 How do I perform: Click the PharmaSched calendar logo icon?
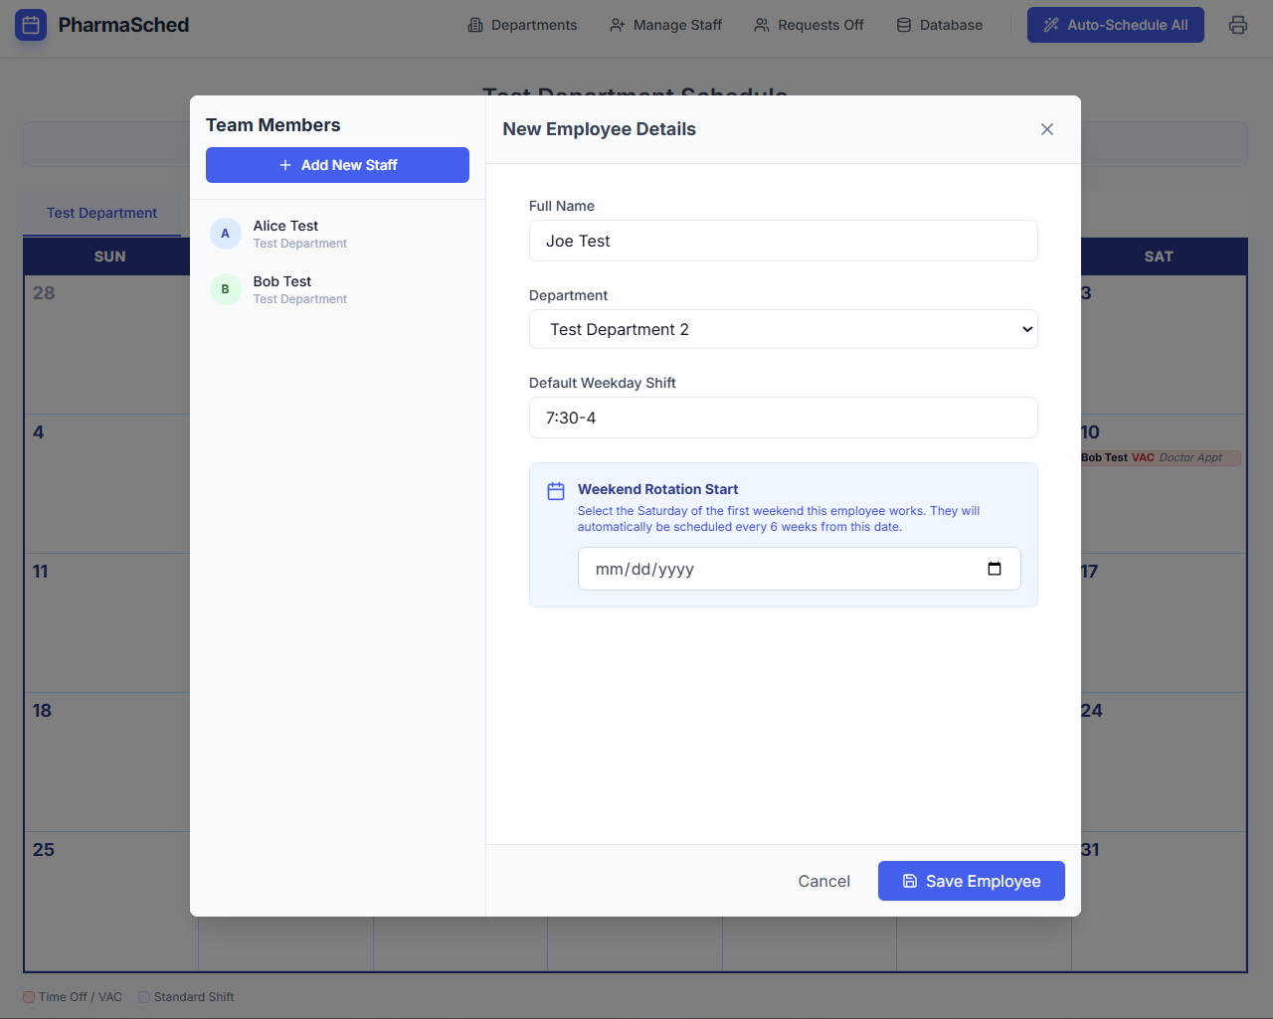[x=31, y=25]
